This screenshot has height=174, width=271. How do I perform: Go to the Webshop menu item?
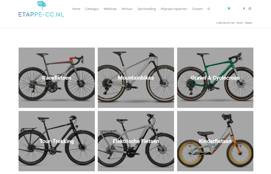(110, 9)
